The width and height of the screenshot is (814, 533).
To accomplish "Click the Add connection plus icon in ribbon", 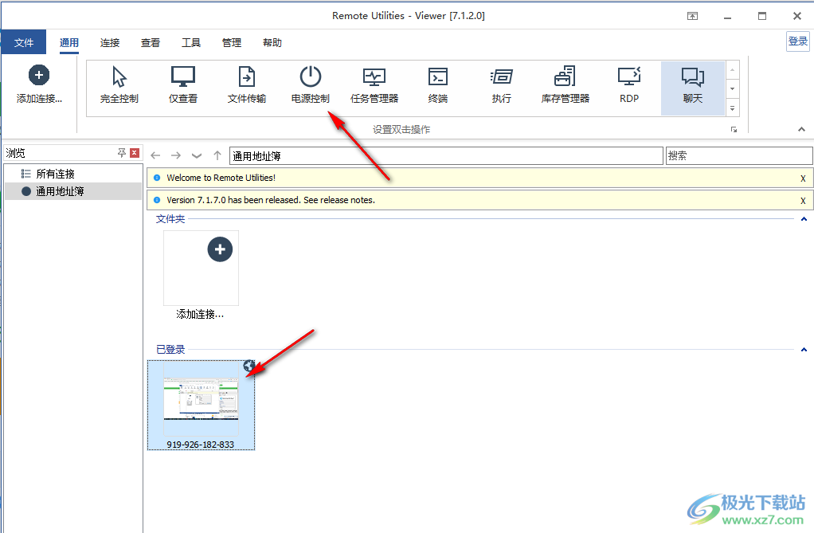I will (39, 76).
